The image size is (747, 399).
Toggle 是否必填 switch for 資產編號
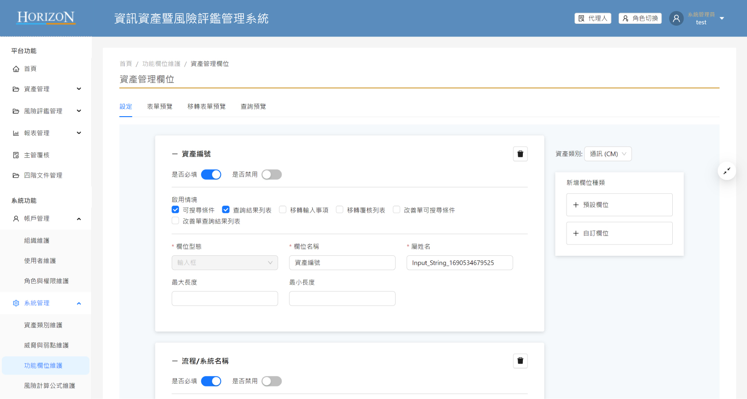pos(211,175)
